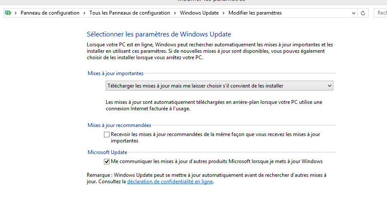Expand arrow before Panneau de configuration
The width and height of the screenshot is (387, 224).
[16, 13]
